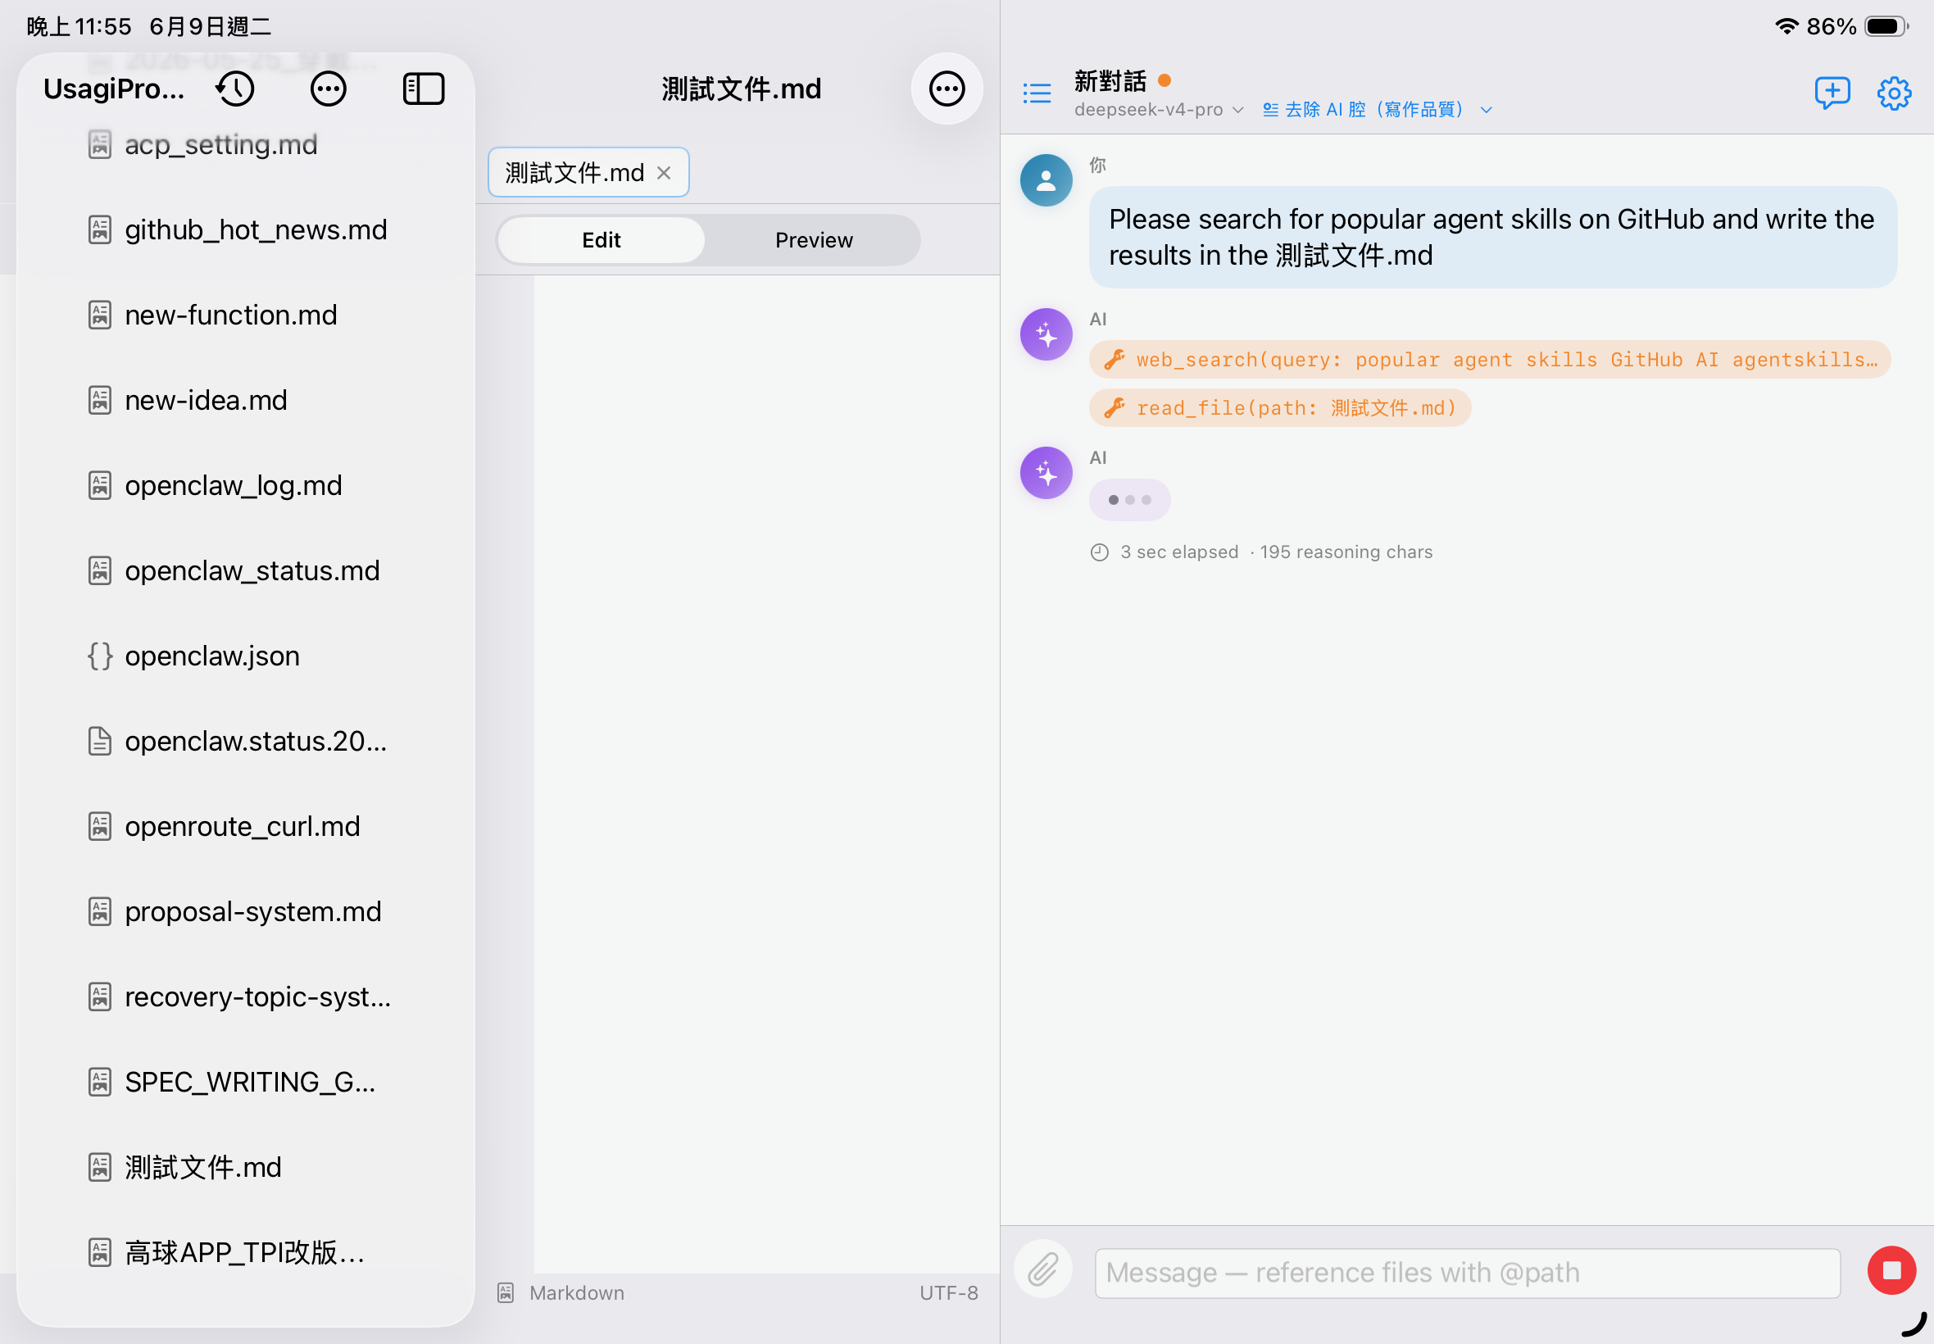
Task: Click the wrench icon on web_search call
Action: 1114,360
